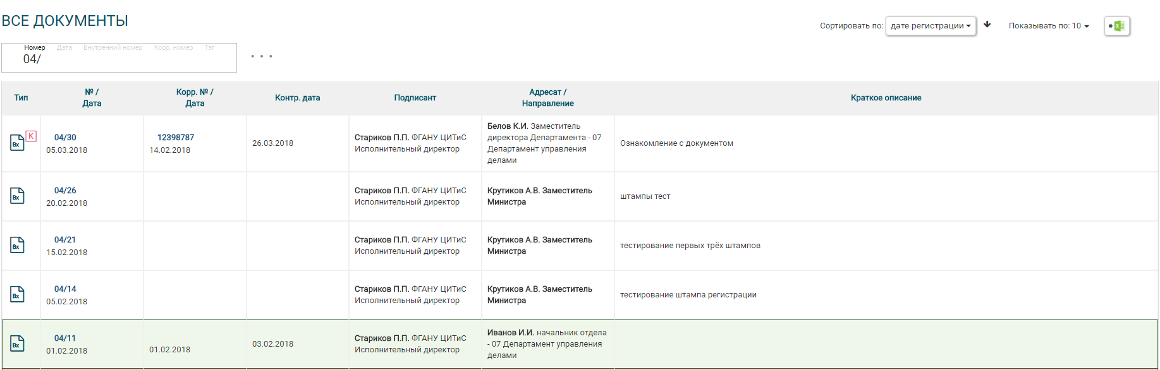The height and width of the screenshot is (370, 1160).
Task: Click the 'Краткое описание' column header
Action: (x=886, y=98)
